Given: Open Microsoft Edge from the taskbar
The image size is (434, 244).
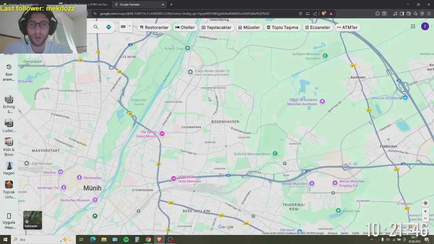Looking at the screenshot, I should pyautogui.click(x=93, y=240).
